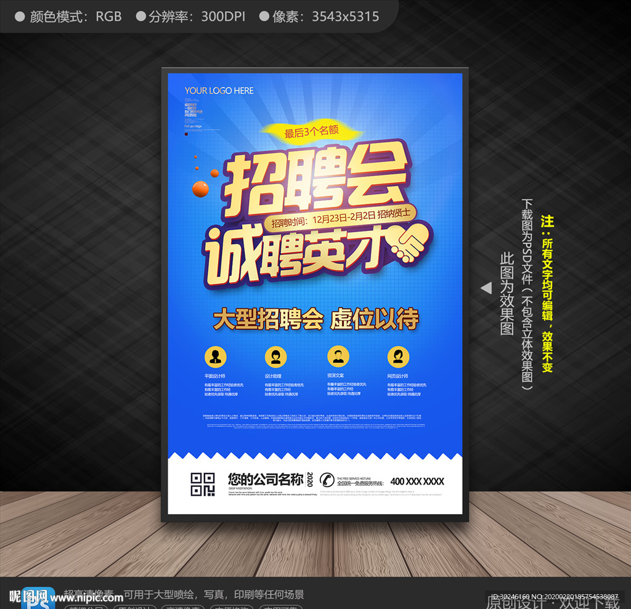
Task: Click the "原创设计·欢迎下载" text
Action: 553,604
